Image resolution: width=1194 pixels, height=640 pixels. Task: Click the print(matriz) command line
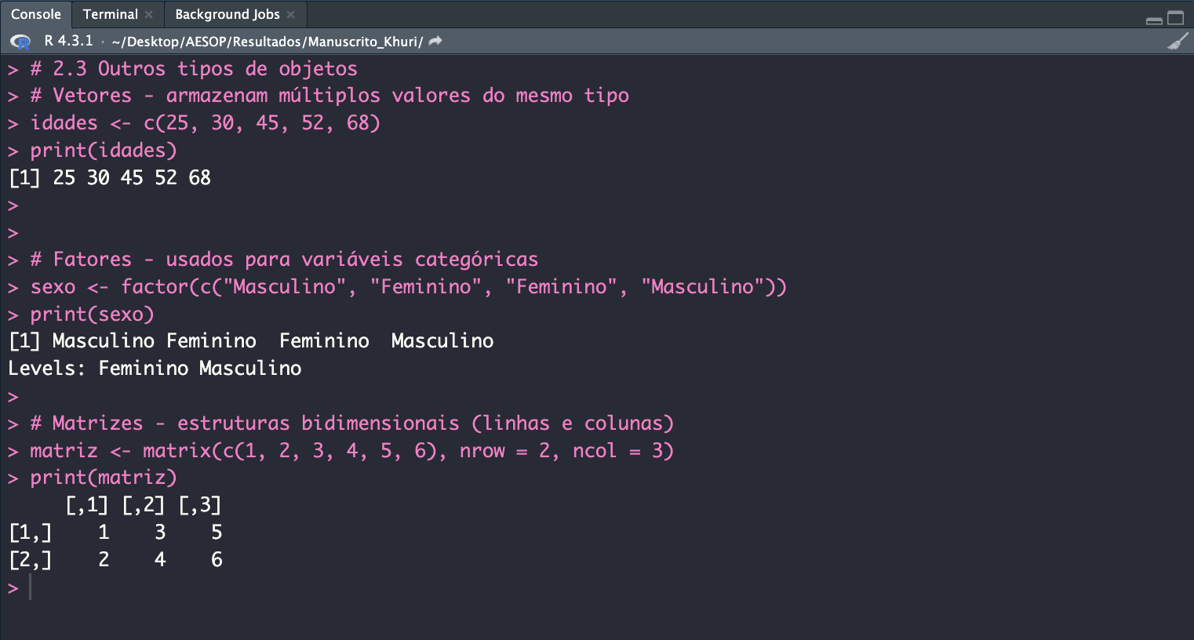pyautogui.click(x=104, y=478)
